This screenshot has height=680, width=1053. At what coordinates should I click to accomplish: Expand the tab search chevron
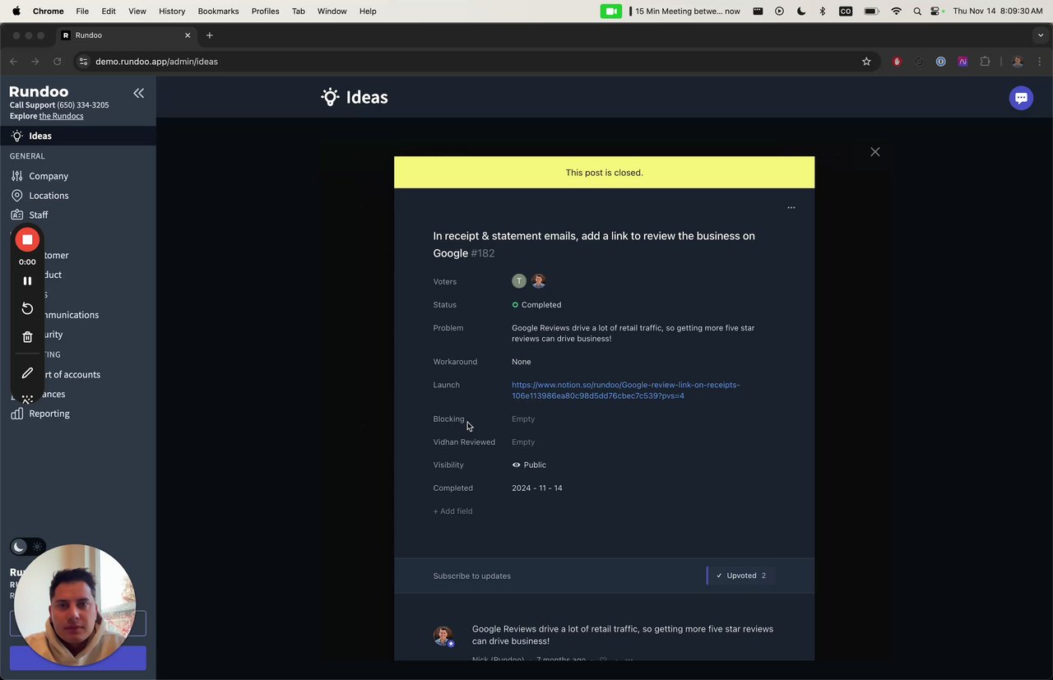tap(1041, 35)
